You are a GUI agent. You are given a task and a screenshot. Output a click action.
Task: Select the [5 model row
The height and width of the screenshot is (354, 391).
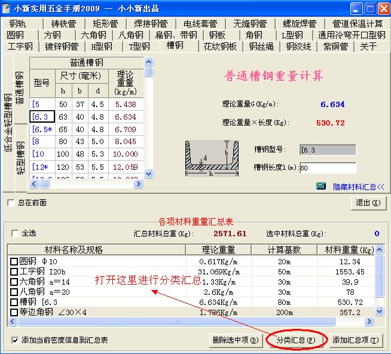86,104
